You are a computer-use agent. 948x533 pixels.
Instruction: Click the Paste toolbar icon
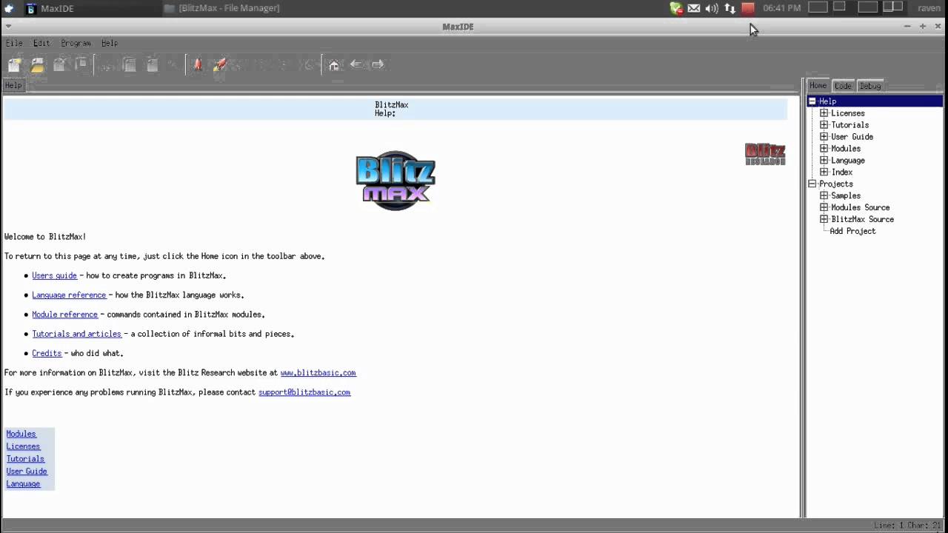[152, 65]
